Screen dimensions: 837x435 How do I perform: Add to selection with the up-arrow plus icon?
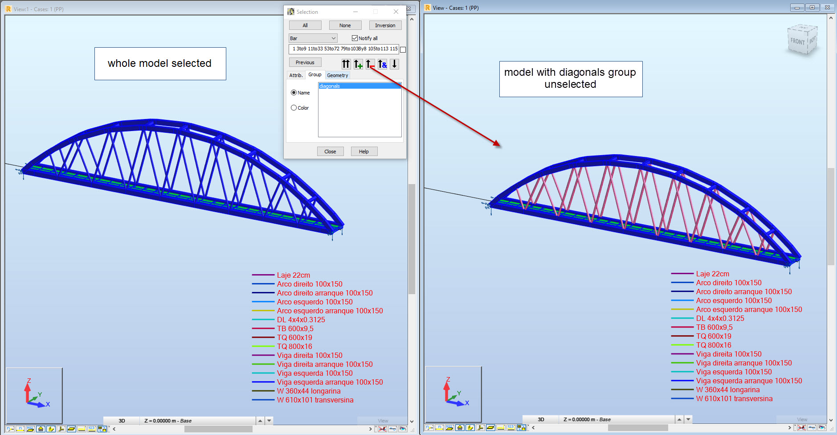pos(358,64)
